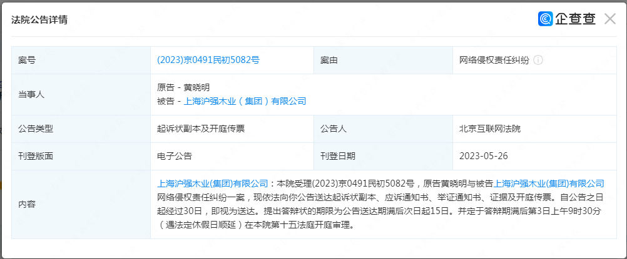Open the defendant company link in 当事人 row
The image size is (627, 259).
[x=245, y=100]
